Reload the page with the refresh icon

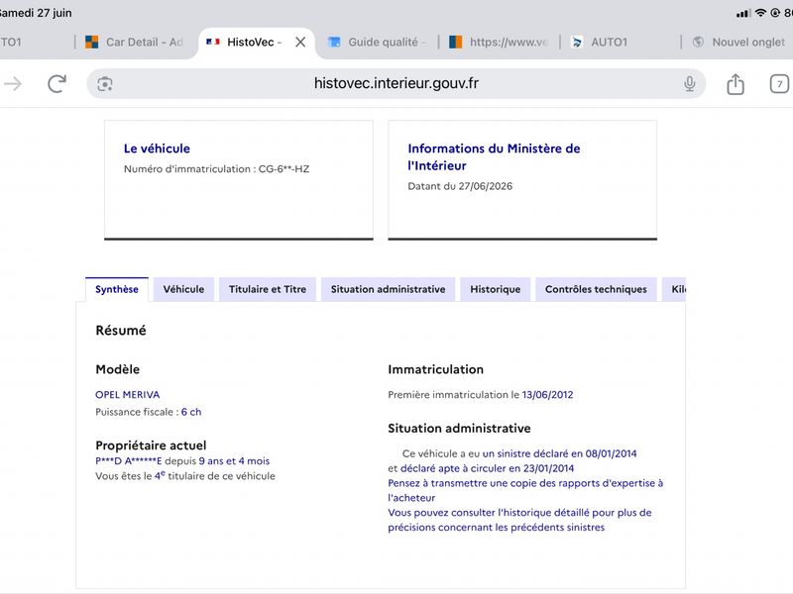(x=57, y=83)
